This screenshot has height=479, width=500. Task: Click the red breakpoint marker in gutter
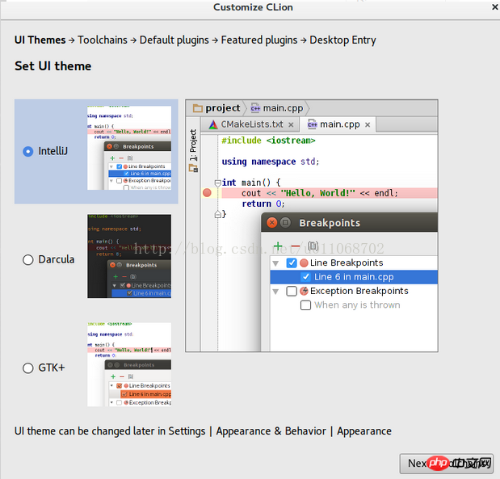[x=207, y=192]
